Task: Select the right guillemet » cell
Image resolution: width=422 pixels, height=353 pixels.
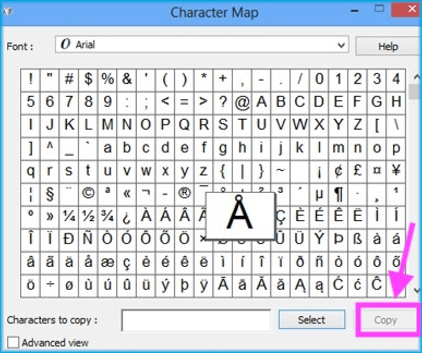Action: click(x=50, y=217)
